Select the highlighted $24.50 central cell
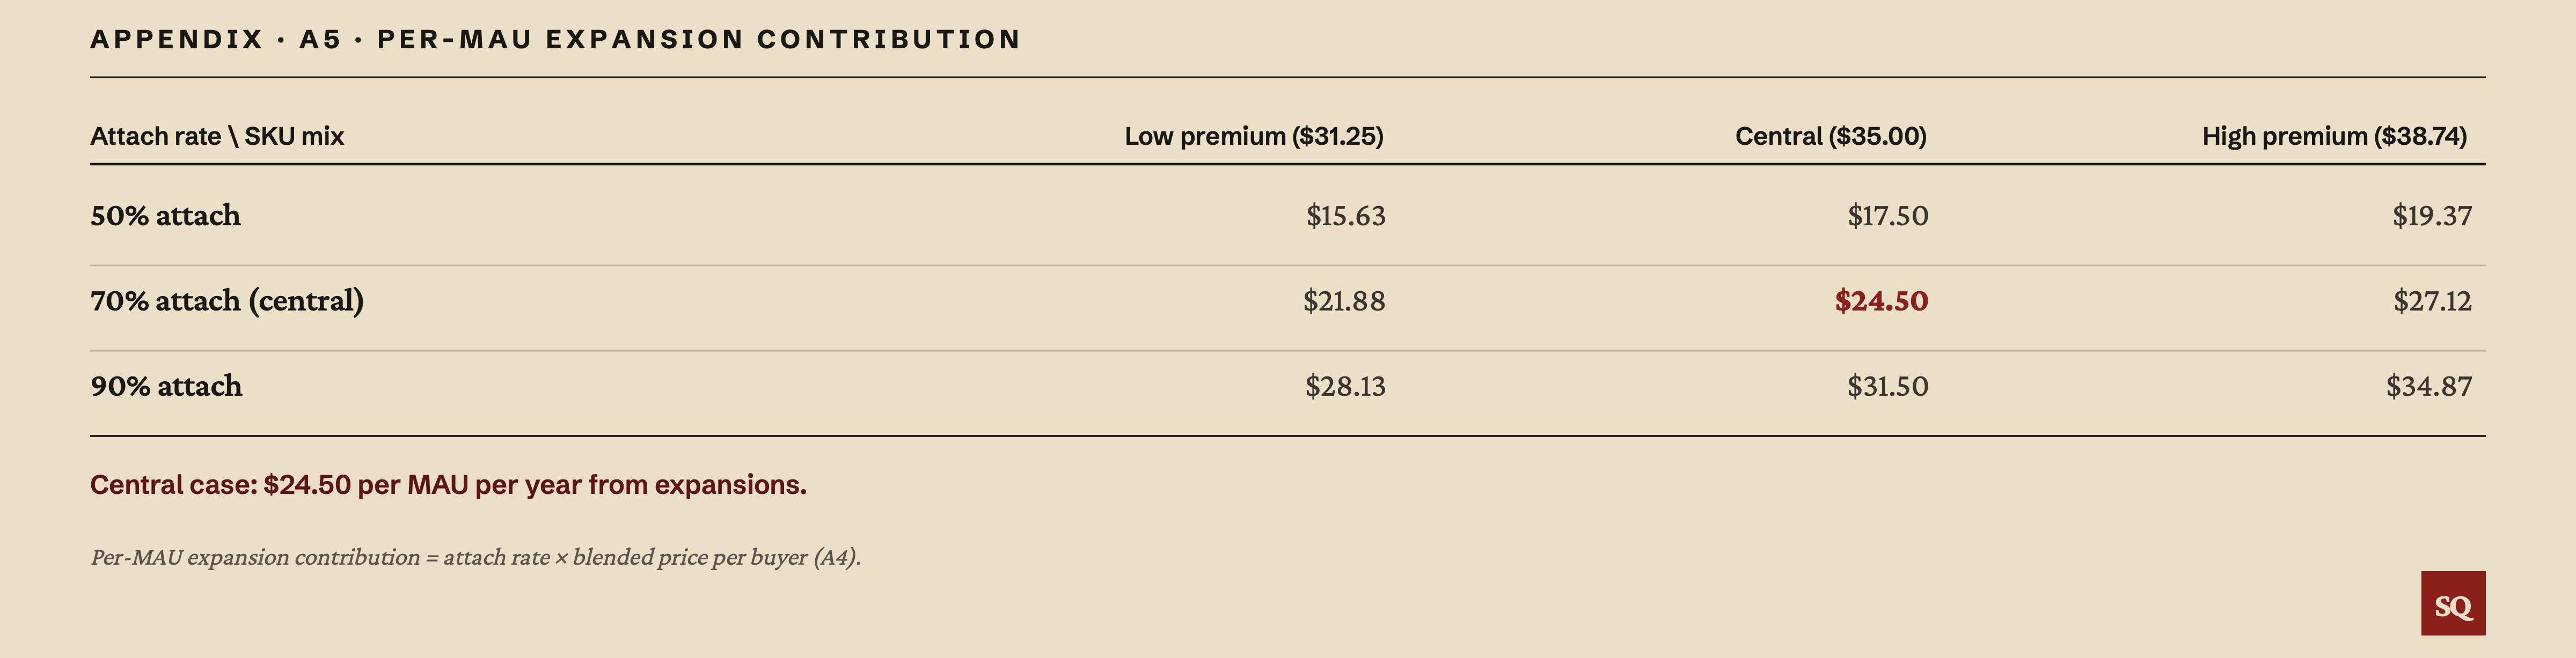The width and height of the screenshot is (2576, 658). pyautogui.click(x=1881, y=301)
